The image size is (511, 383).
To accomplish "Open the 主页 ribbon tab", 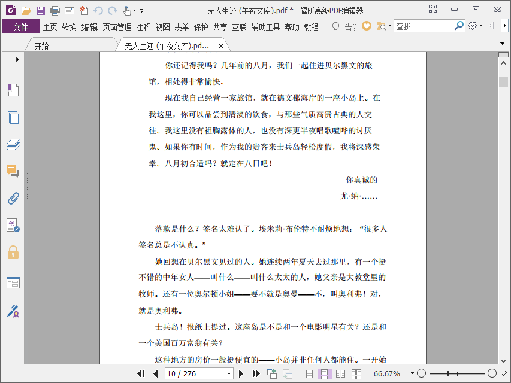I will click(x=50, y=27).
